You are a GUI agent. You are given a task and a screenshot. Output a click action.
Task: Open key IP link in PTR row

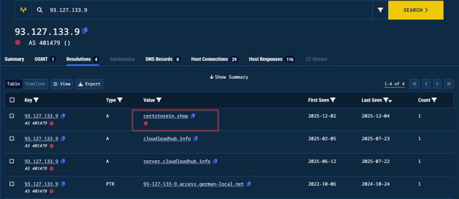[41, 184]
